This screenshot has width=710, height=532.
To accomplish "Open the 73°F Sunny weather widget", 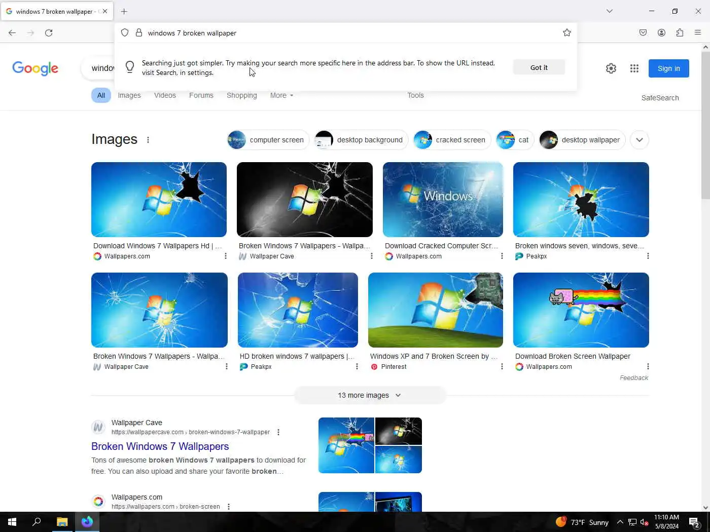I will [582, 522].
